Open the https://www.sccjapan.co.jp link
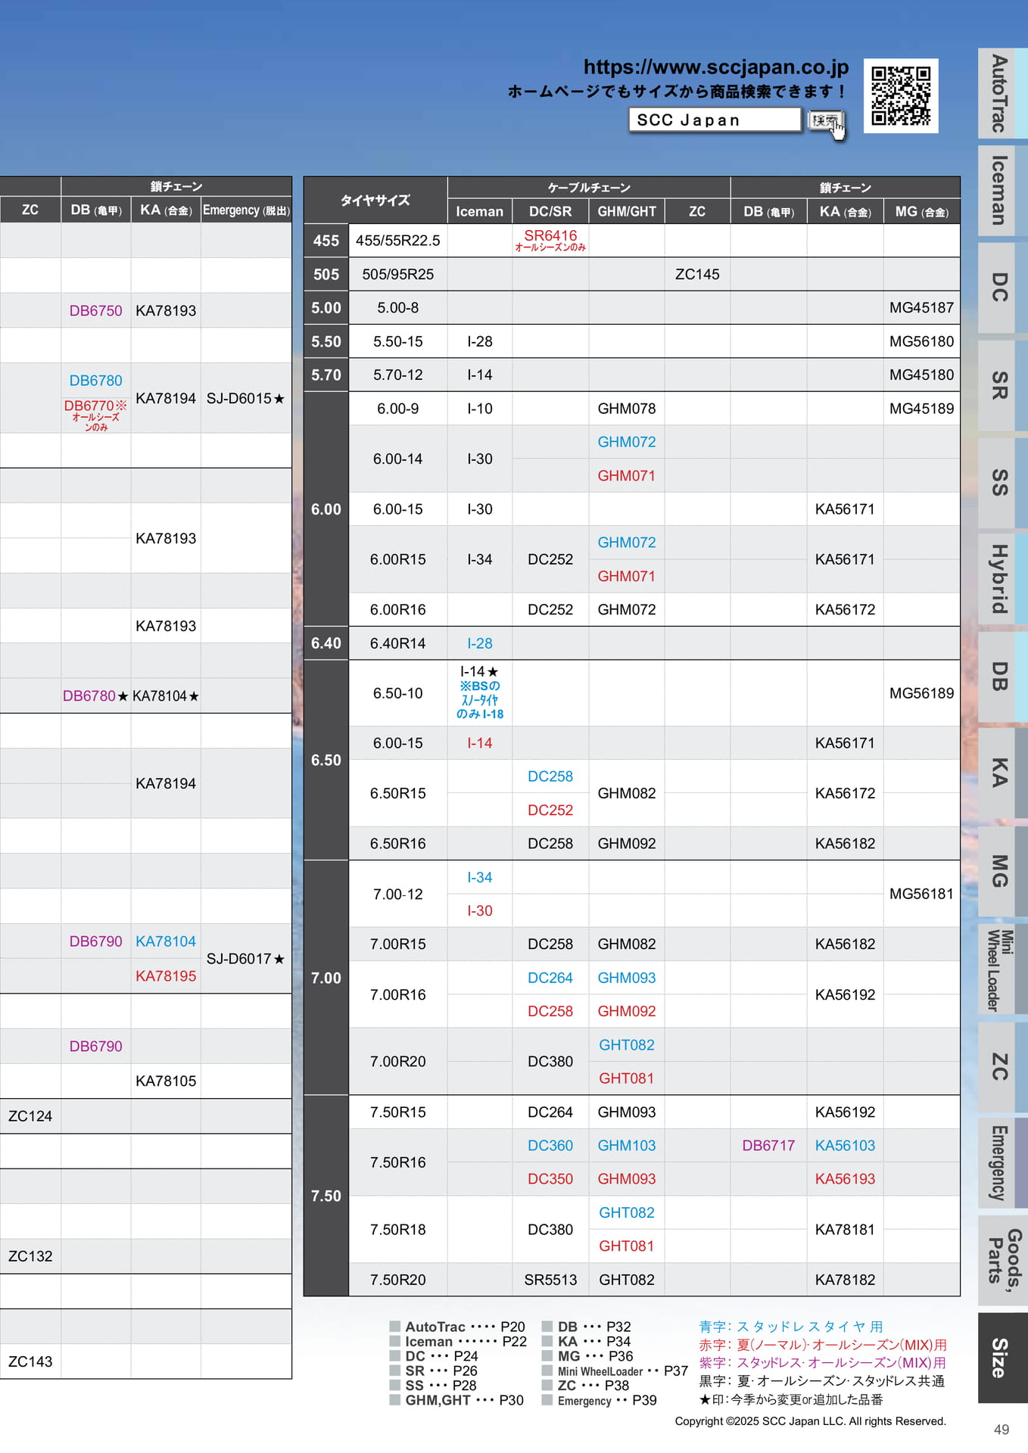 tap(715, 67)
